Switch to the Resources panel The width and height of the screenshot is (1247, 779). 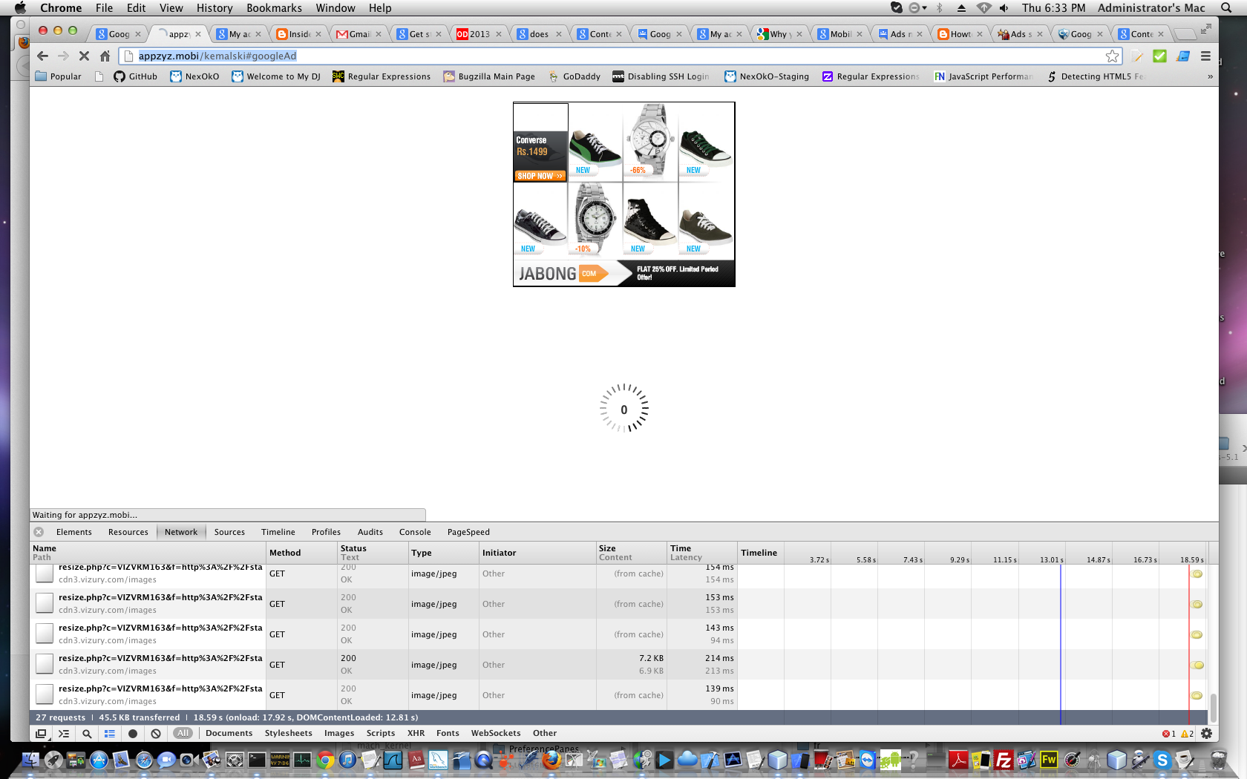click(x=128, y=532)
